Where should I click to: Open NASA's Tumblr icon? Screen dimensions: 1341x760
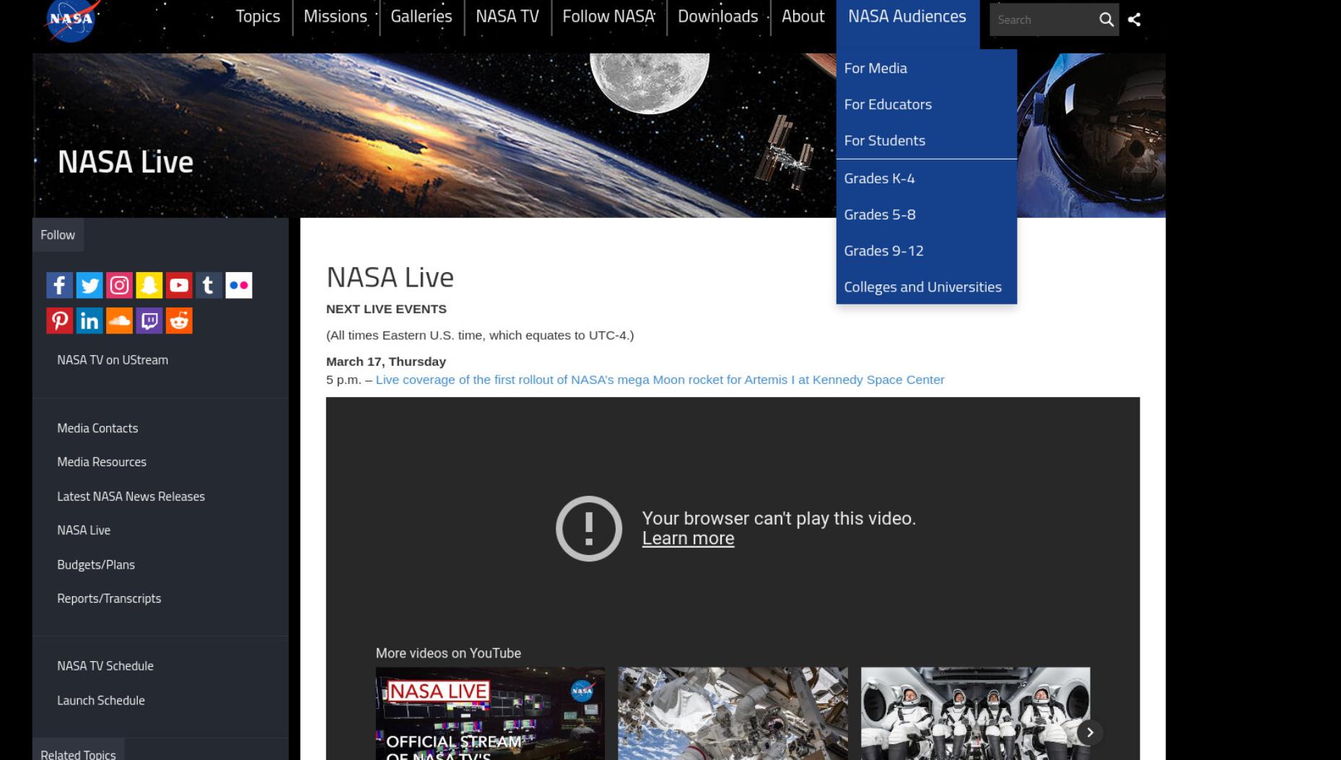click(x=209, y=285)
